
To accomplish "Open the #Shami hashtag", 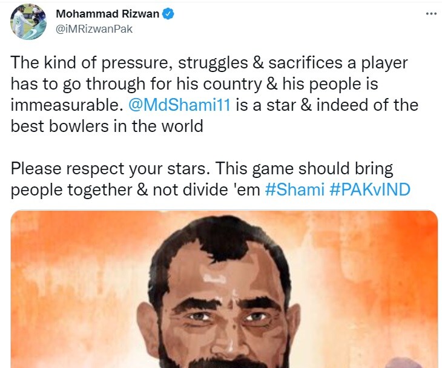I will pos(295,189).
